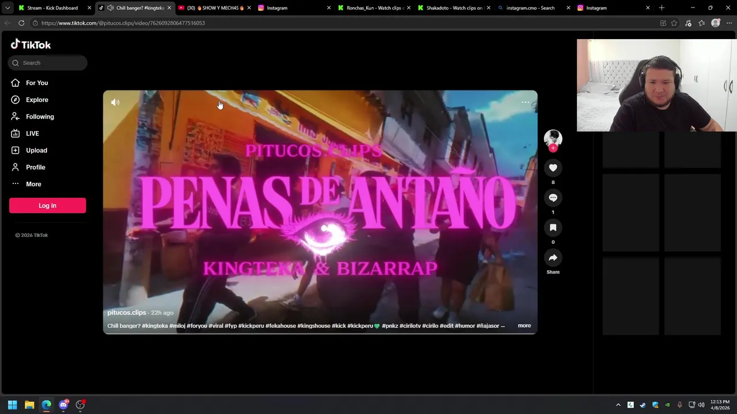
Task: Bookmark the video with the favorites icon
Action: click(553, 228)
